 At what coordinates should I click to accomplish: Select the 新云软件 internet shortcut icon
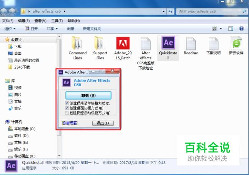pos(236,43)
